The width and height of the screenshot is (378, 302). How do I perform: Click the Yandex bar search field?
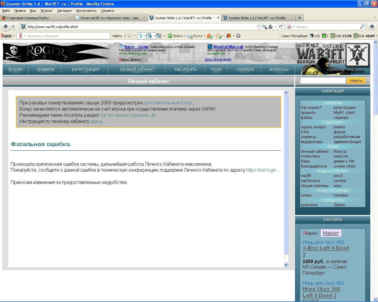coord(63,36)
